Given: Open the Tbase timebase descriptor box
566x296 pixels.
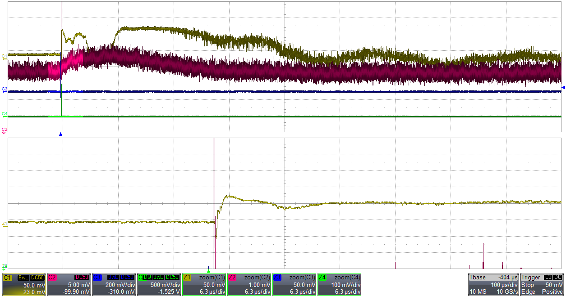Looking at the screenshot, I should tap(494, 285).
